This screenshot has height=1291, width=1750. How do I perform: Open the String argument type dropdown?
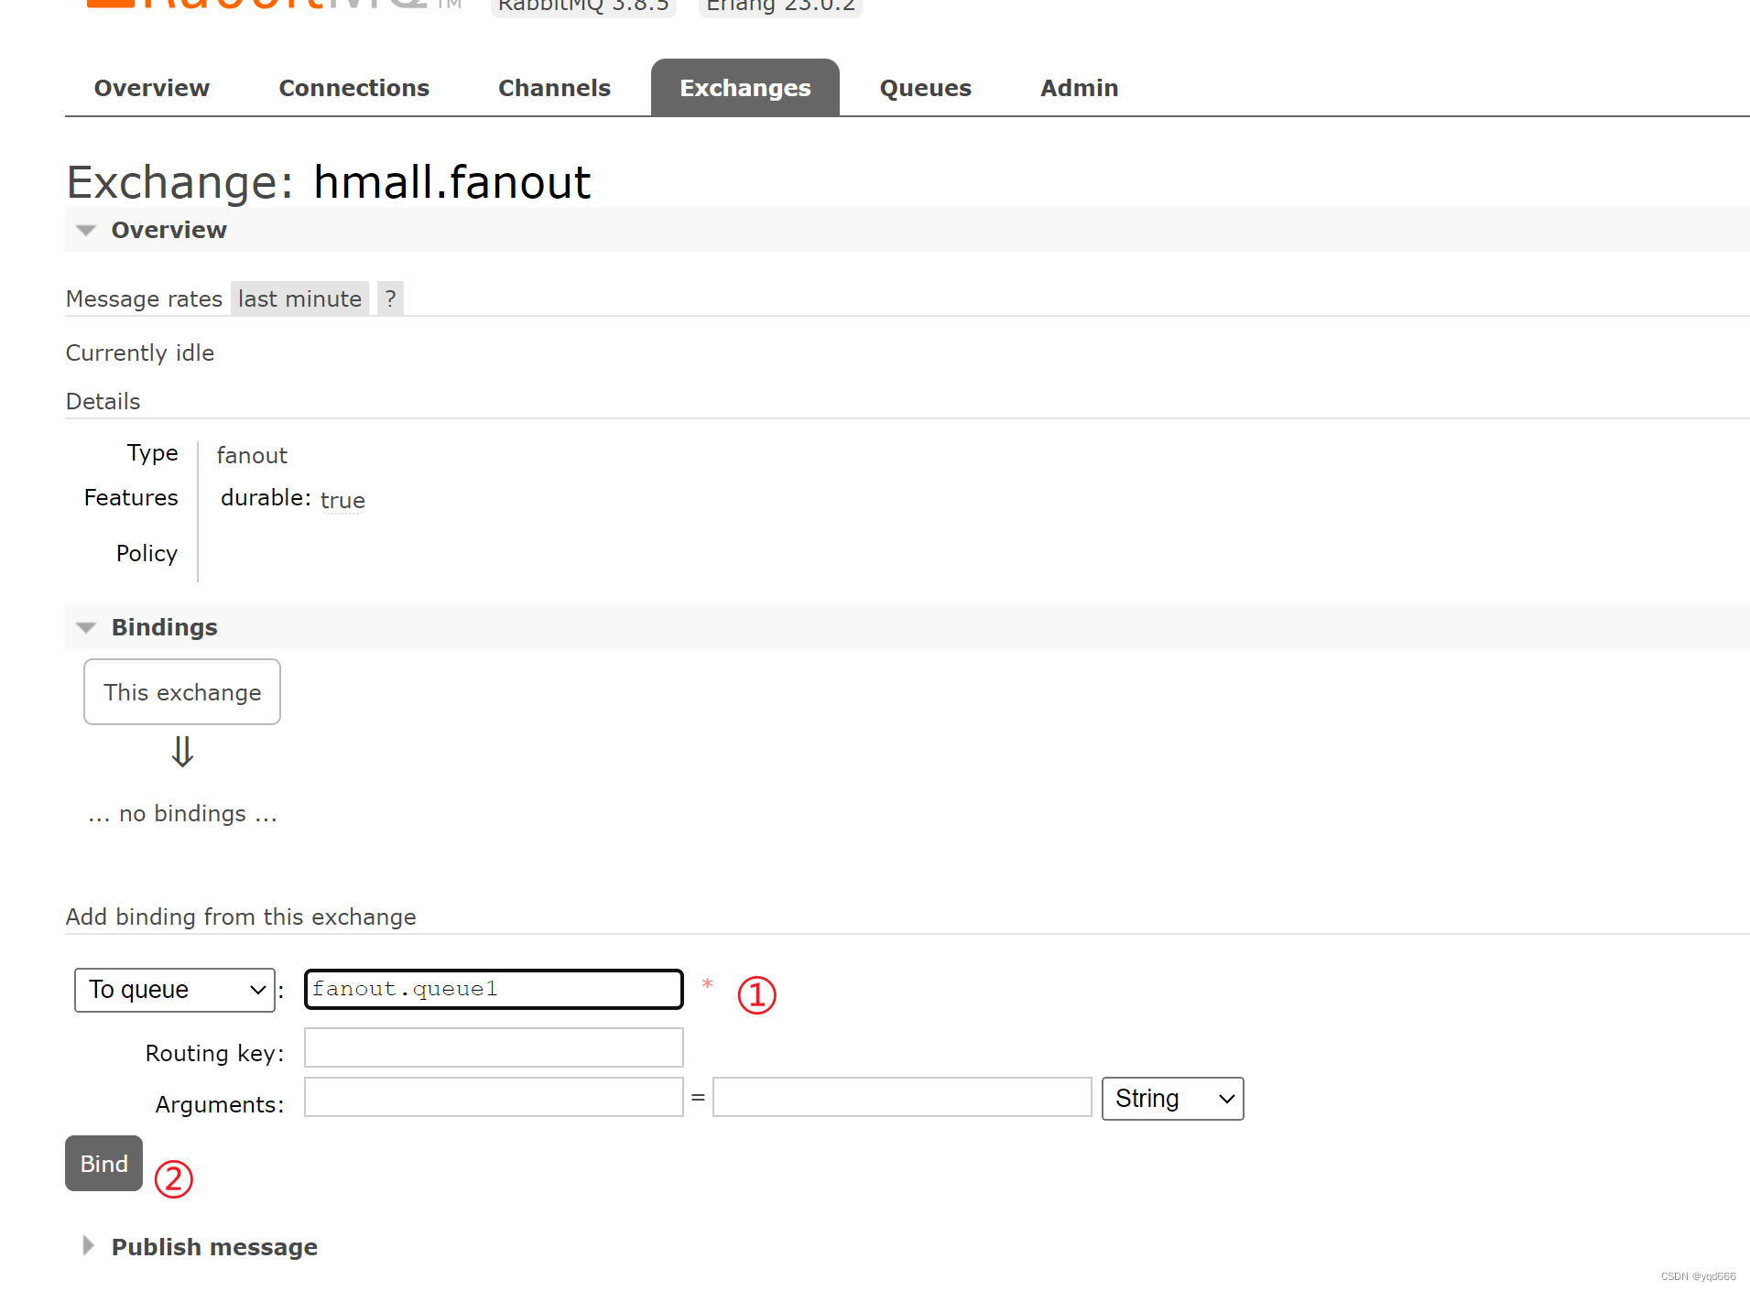coord(1173,1099)
